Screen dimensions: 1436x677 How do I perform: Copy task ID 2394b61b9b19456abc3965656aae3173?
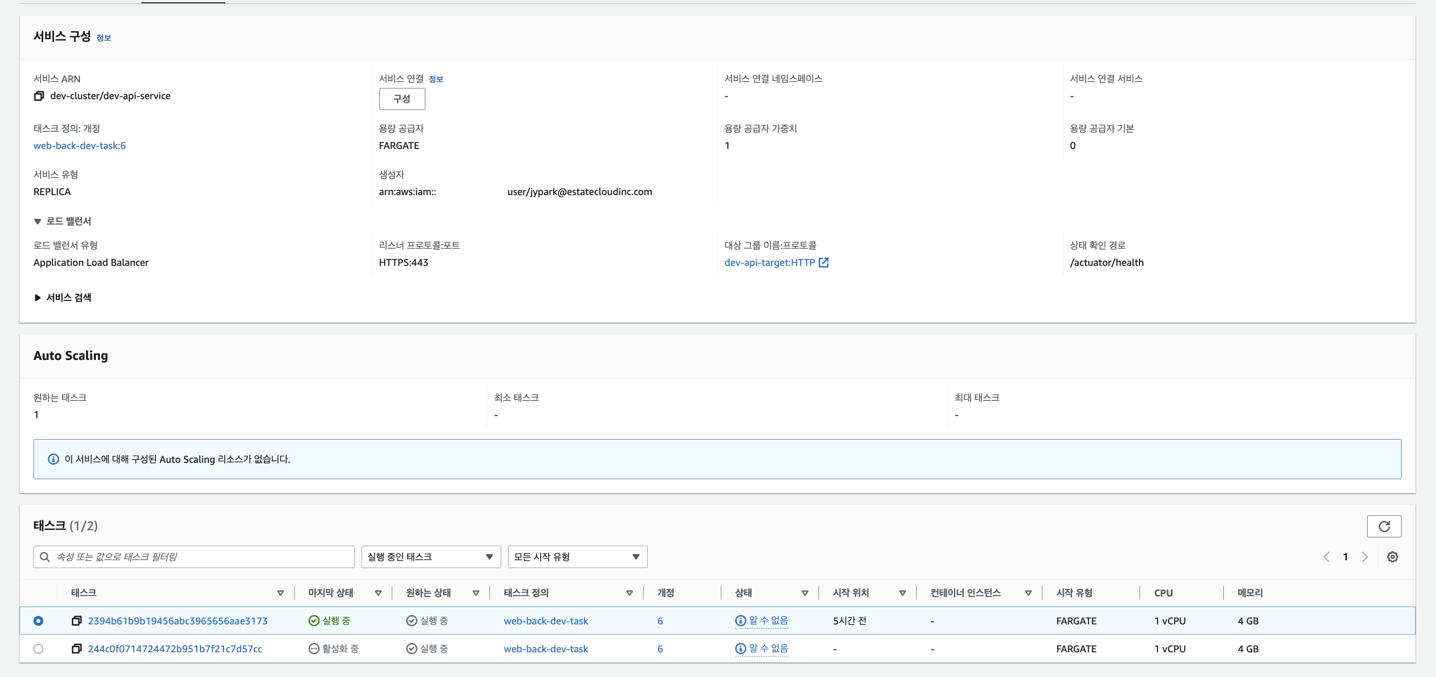pos(76,621)
